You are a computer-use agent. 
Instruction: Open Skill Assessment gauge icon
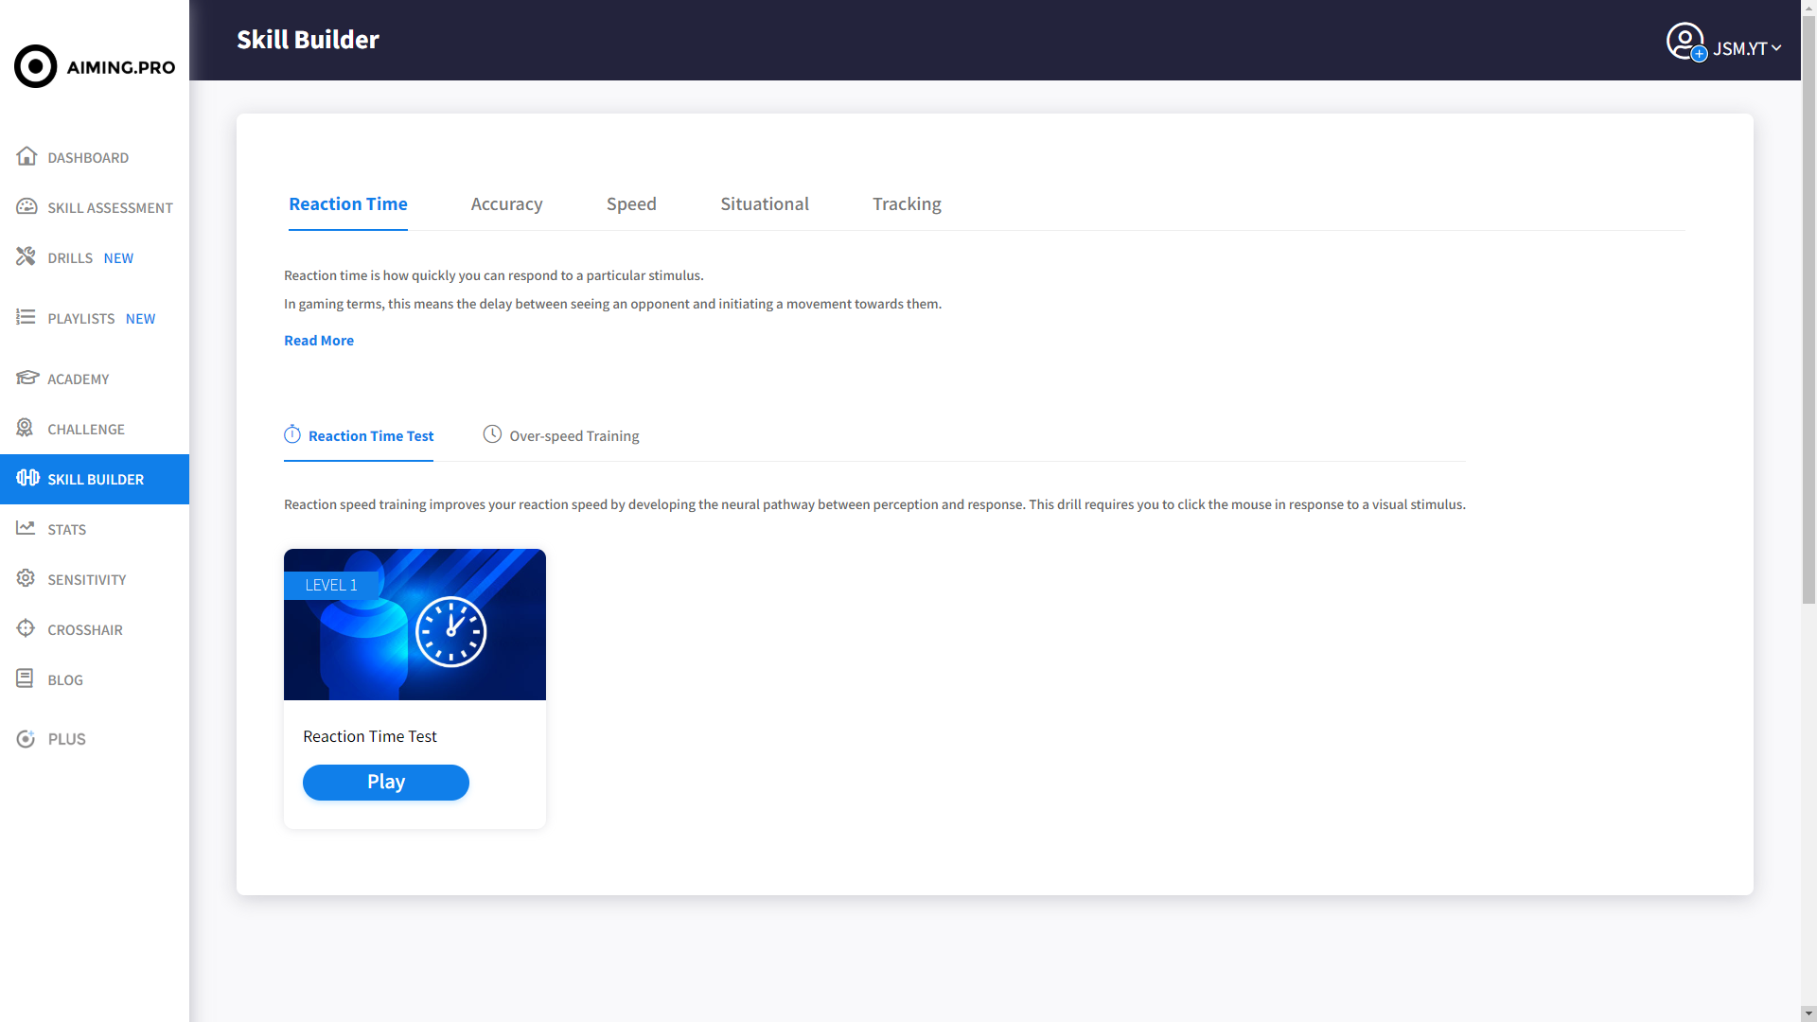pos(26,206)
